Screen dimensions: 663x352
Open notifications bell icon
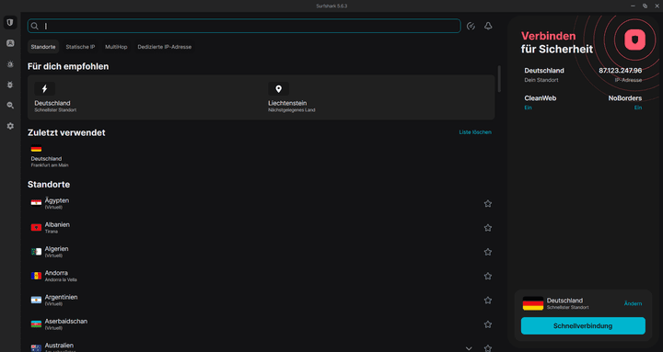click(x=488, y=26)
